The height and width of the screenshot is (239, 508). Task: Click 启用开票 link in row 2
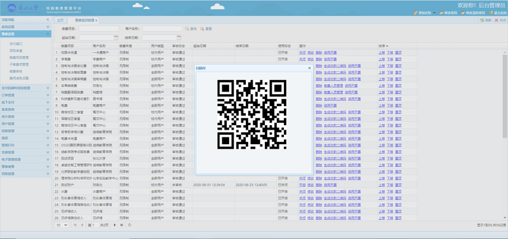click(x=330, y=59)
